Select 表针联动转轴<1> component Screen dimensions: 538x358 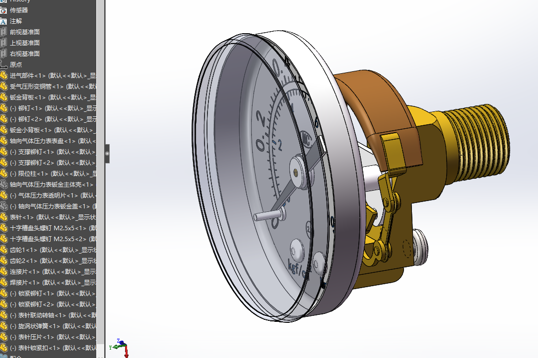(53, 315)
